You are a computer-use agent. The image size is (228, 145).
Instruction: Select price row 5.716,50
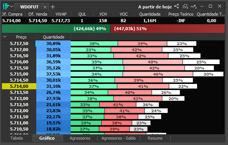pos(19,56)
